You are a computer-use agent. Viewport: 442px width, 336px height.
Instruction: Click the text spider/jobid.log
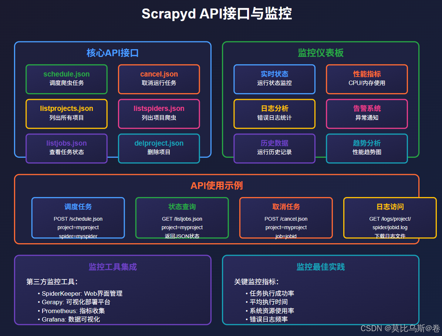[390, 227]
